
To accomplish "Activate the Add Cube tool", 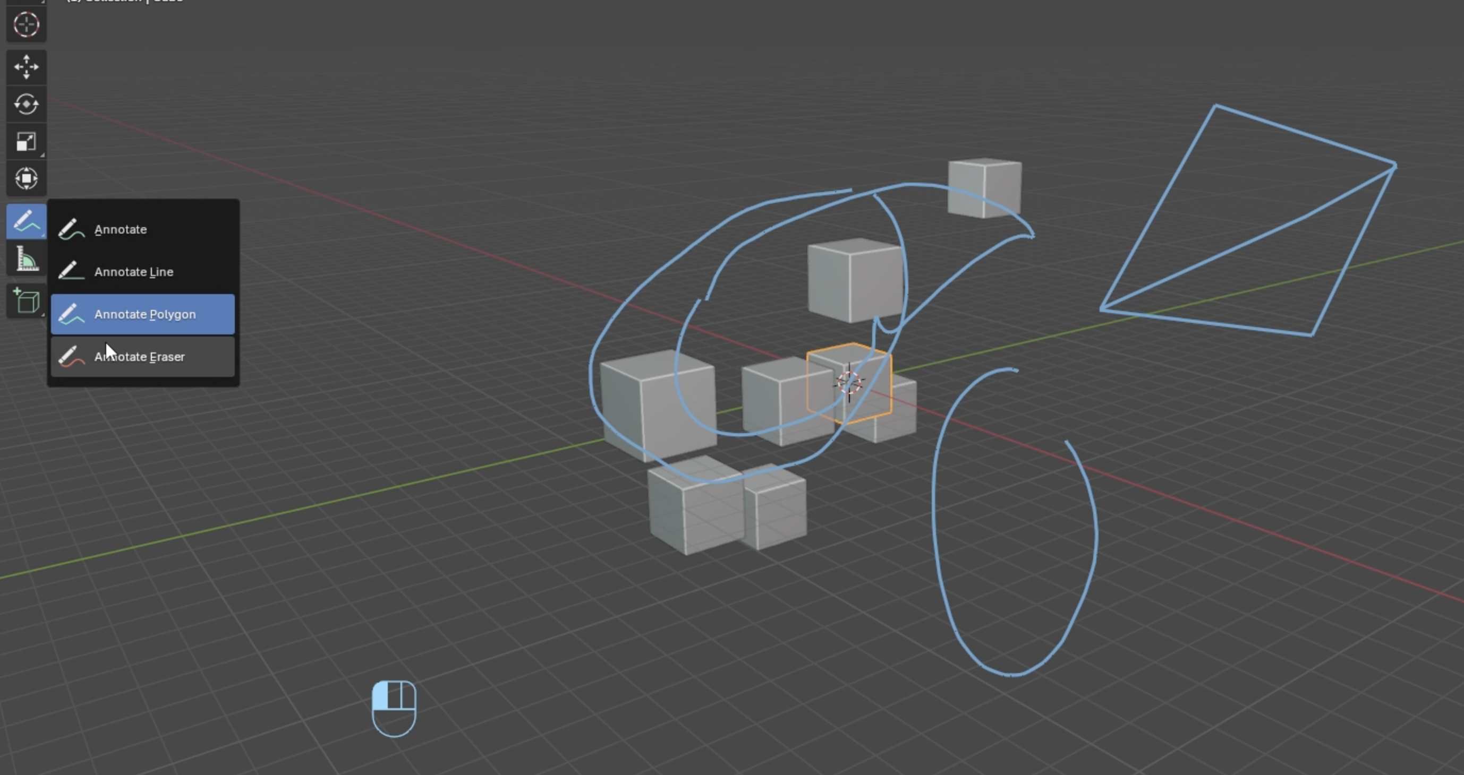I will point(26,301).
